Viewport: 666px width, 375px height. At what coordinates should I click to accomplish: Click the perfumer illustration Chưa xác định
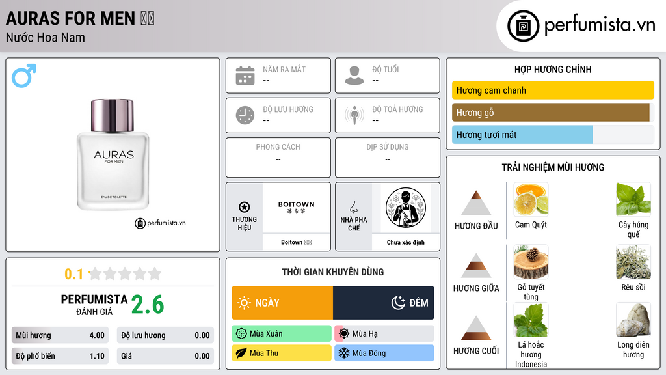pos(406,208)
